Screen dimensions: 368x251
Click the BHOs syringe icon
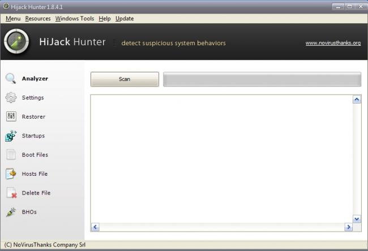coord(11,212)
